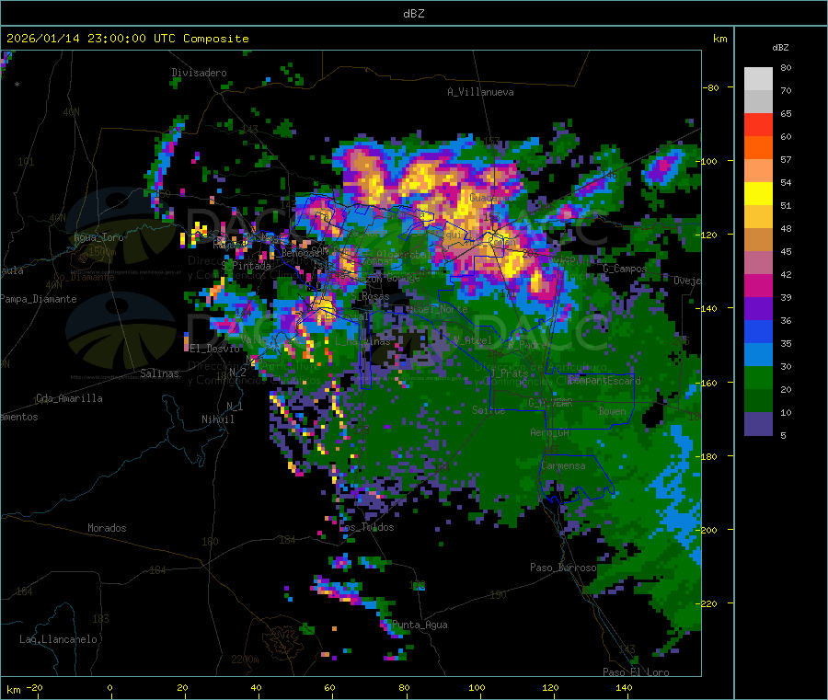Image resolution: width=828 pixels, height=700 pixels.
Task: Click the 'El_Desvio' map label
Action: [x=214, y=349]
